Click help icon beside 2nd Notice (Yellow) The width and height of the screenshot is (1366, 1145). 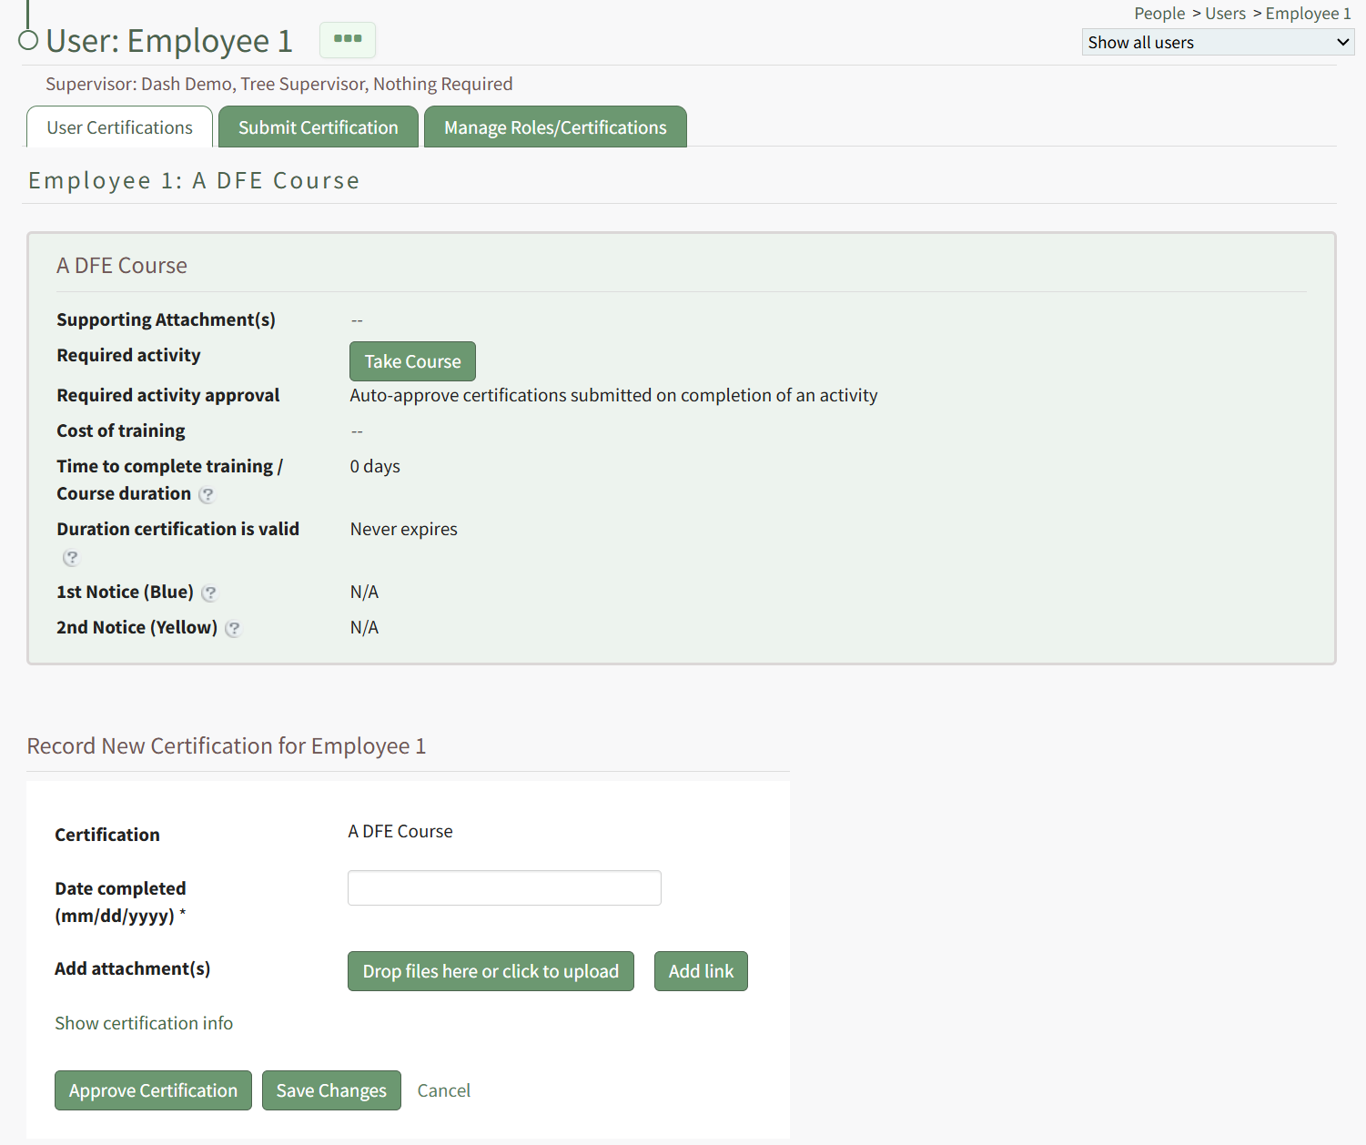click(x=233, y=629)
